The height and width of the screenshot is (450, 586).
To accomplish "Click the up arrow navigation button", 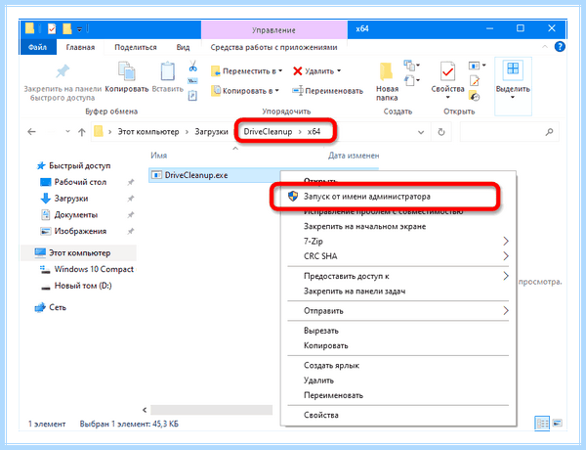I will click(x=82, y=132).
